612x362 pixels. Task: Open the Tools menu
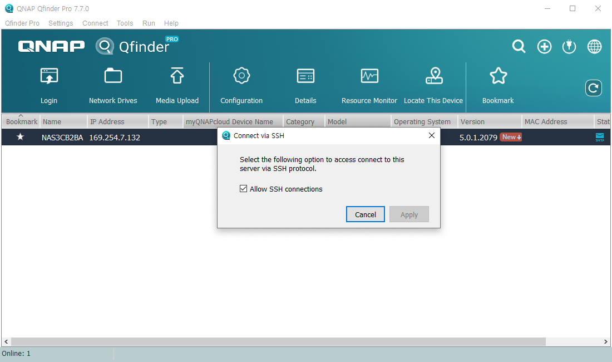(x=125, y=23)
